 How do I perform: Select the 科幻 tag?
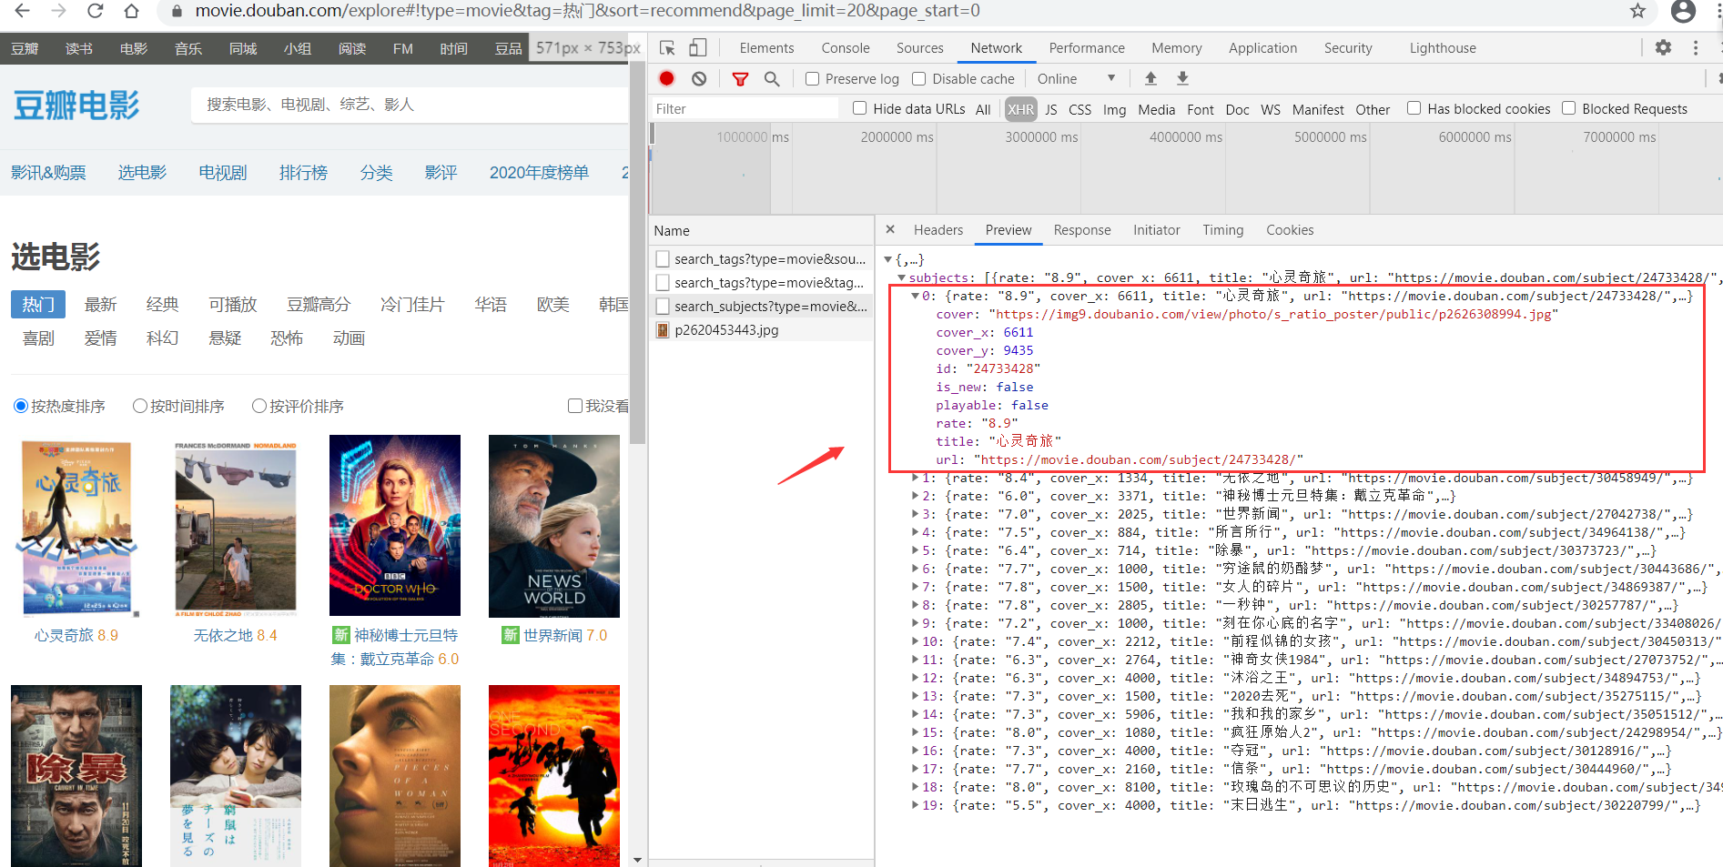coord(163,338)
